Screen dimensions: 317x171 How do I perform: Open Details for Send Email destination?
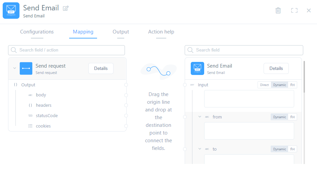(276, 68)
